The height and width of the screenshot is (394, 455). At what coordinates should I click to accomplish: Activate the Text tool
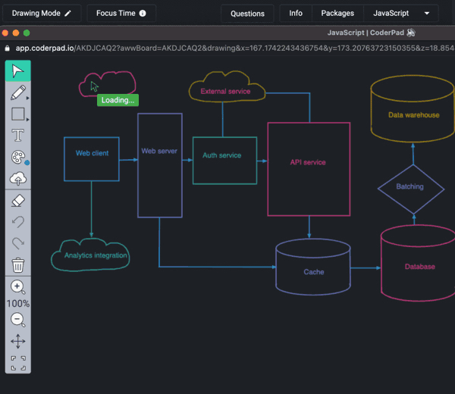[x=18, y=136]
